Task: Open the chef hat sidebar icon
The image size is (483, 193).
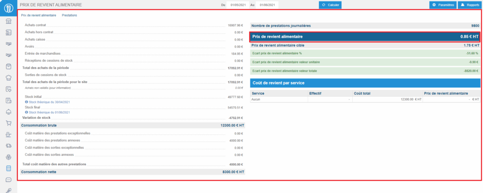Action: click(8, 78)
